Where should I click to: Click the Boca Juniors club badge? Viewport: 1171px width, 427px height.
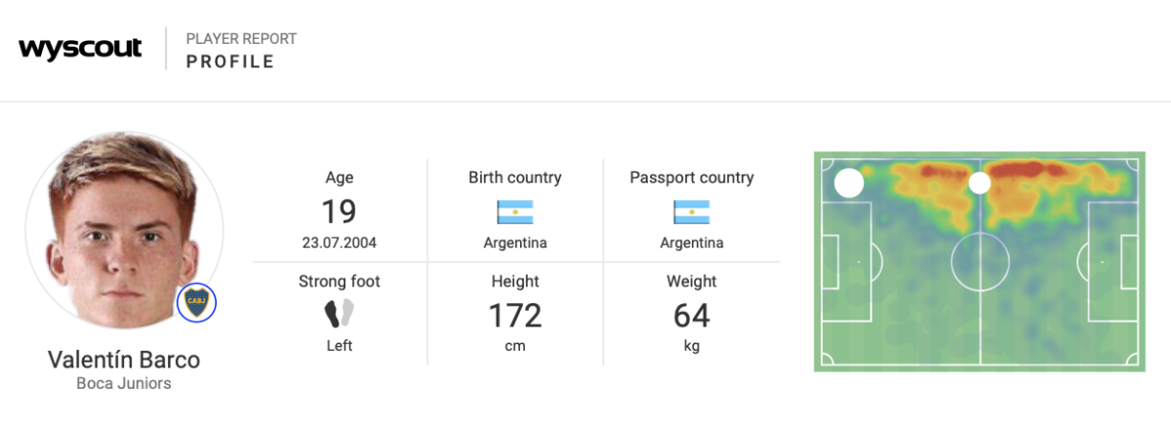point(196,303)
